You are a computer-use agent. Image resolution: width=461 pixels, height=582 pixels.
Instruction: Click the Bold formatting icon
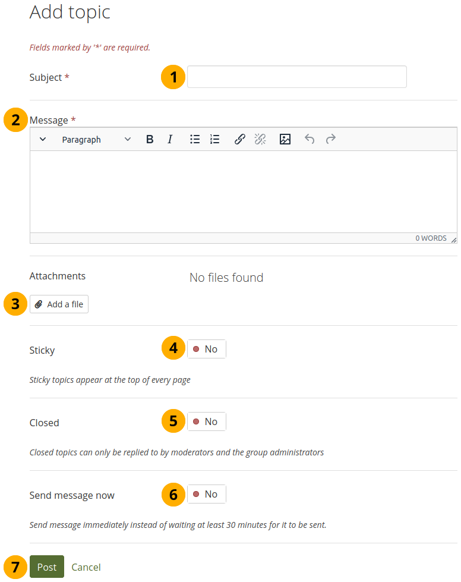tap(150, 140)
